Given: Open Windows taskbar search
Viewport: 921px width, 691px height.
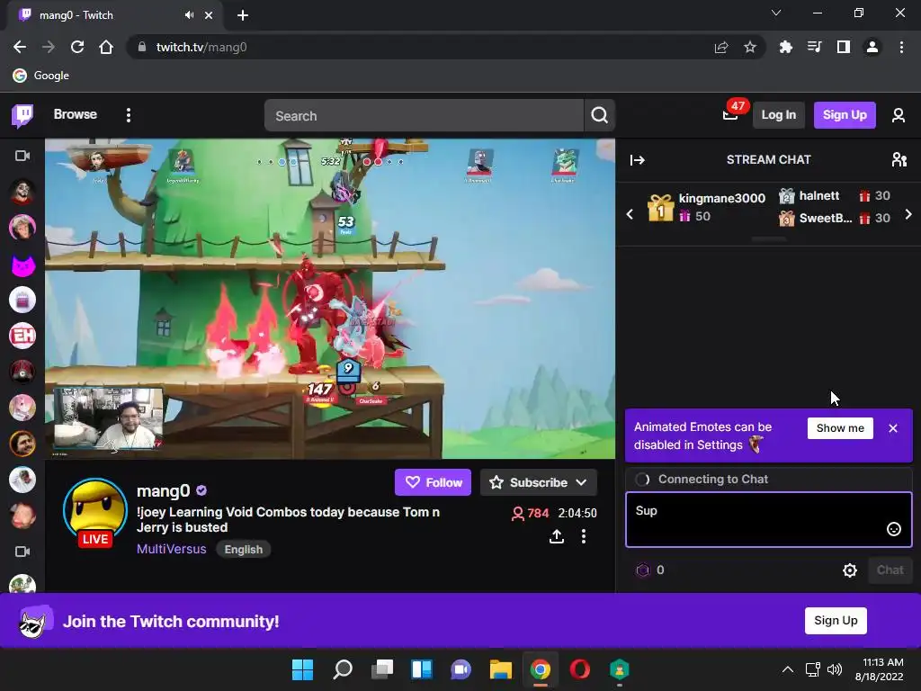Looking at the screenshot, I should click(343, 669).
